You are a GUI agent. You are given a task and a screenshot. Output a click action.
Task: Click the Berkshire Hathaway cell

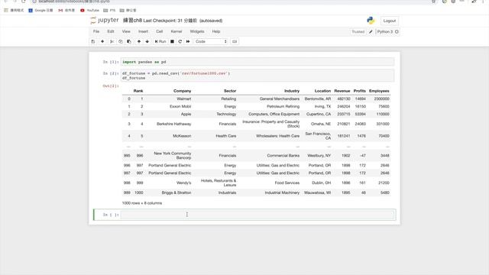(173, 124)
